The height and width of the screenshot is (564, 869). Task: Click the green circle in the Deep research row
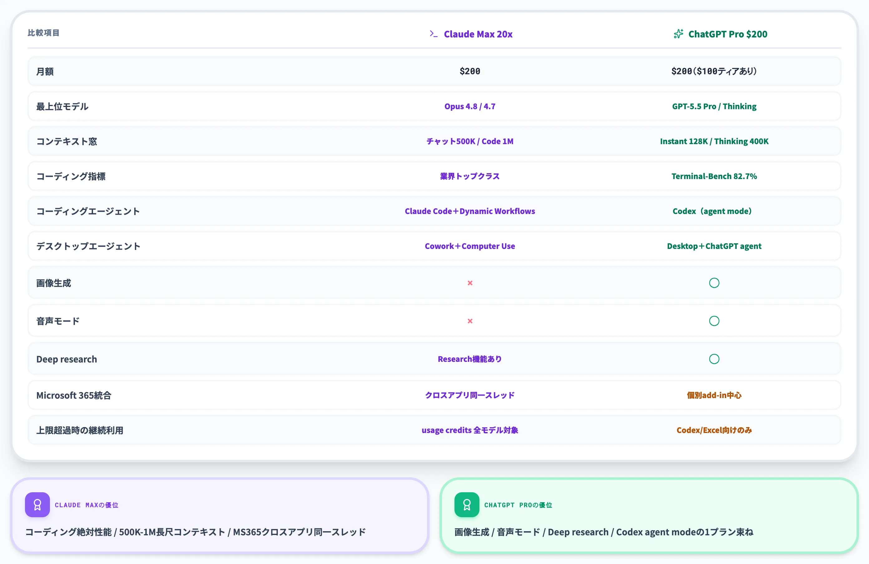(x=714, y=359)
